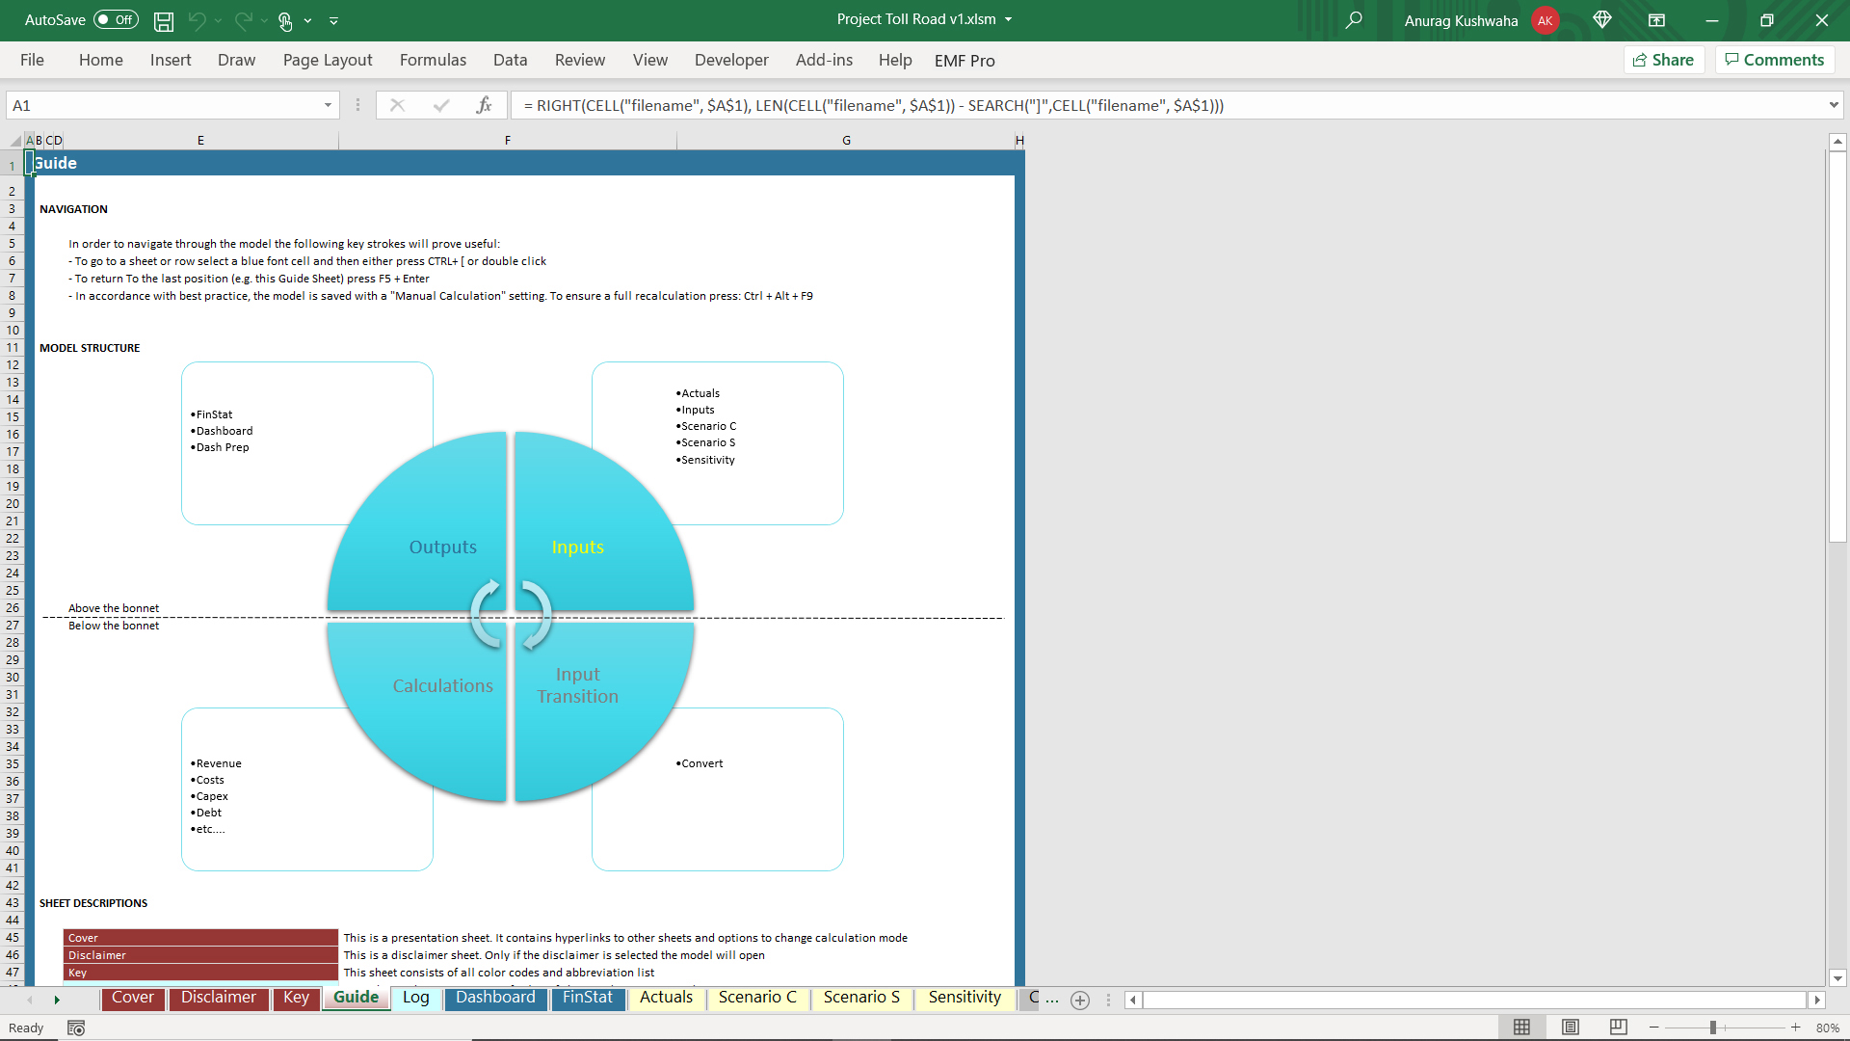Click the Insert Function fx icon
The width and height of the screenshot is (1850, 1041).
484,105
